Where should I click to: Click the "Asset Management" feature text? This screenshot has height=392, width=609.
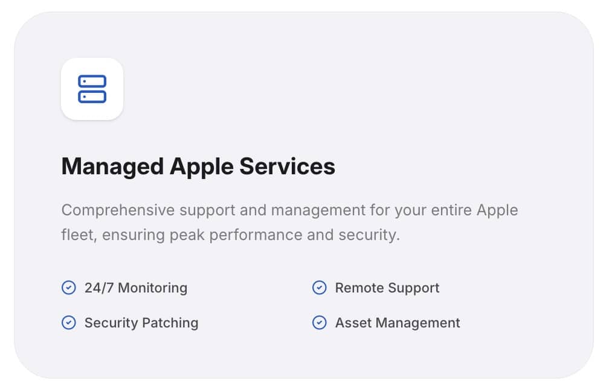(398, 323)
